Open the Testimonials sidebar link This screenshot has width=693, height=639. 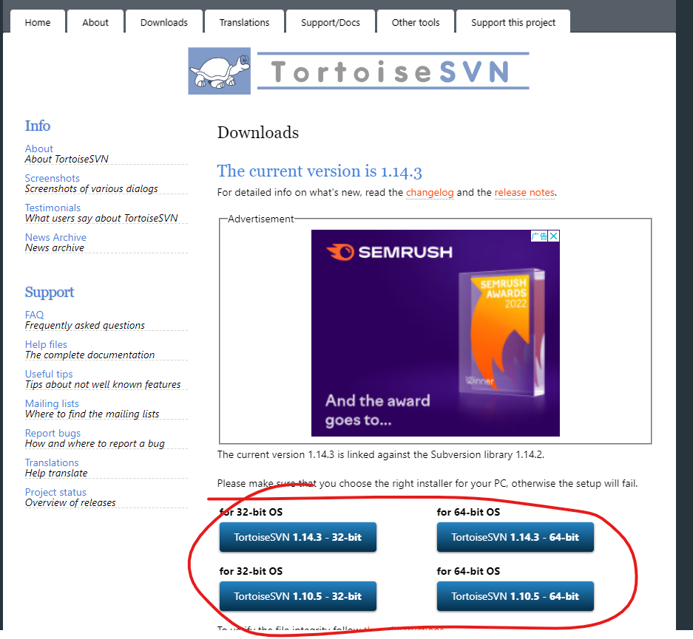tap(53, 208)
